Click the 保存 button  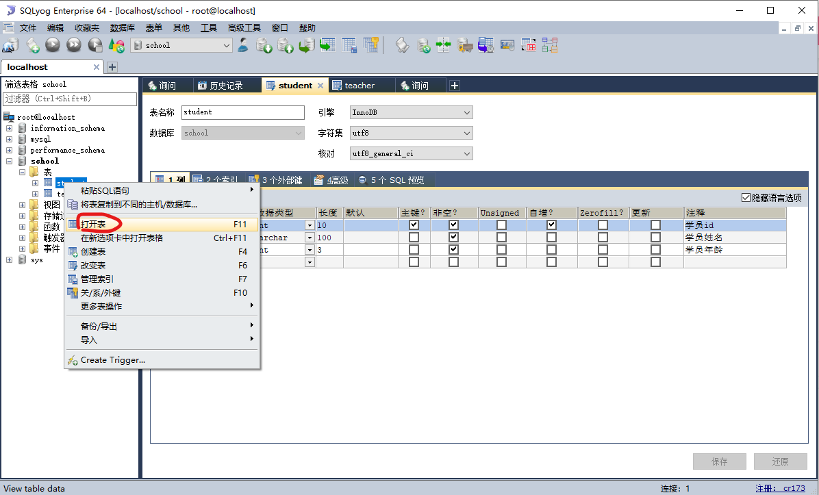click(x=719, y=461)
